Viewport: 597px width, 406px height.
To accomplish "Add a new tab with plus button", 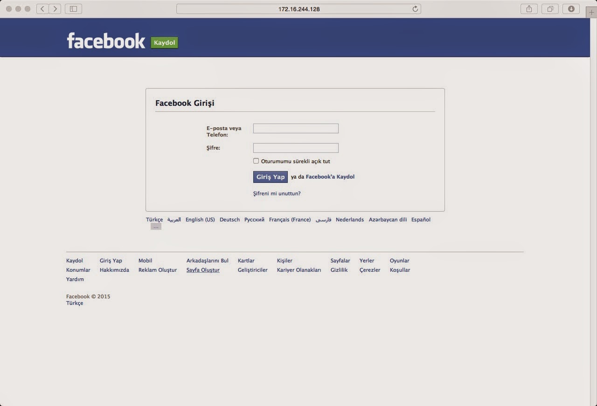I will coord(591,13).
